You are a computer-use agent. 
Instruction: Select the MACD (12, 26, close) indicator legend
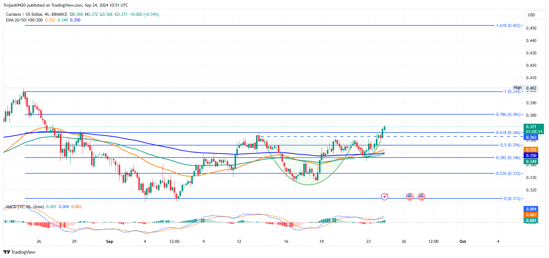coord(25,207)
